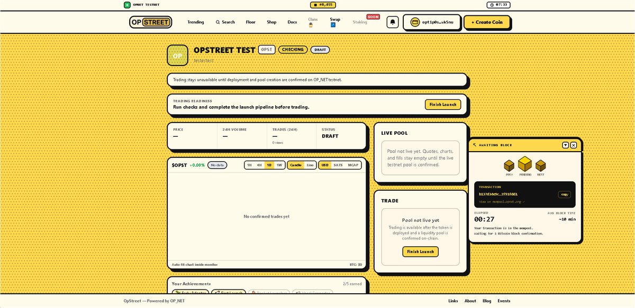The width and height of the screenshot is (635, 308).
Task: Open the Events footer link
Action: [x=504, y=301]
